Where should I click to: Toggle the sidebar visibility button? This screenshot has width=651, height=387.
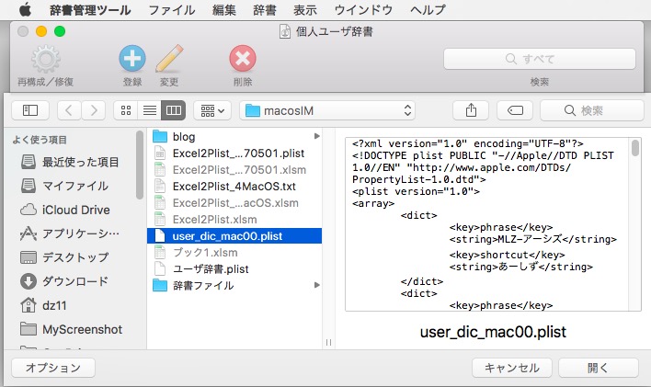click(30, 110)
